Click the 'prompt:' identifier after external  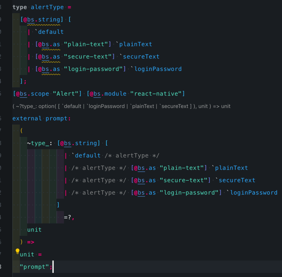[x=58, y=119]
